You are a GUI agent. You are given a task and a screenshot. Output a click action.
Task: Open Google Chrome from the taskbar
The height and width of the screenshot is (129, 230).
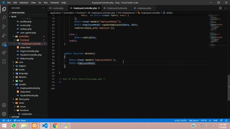pos(55,126)
